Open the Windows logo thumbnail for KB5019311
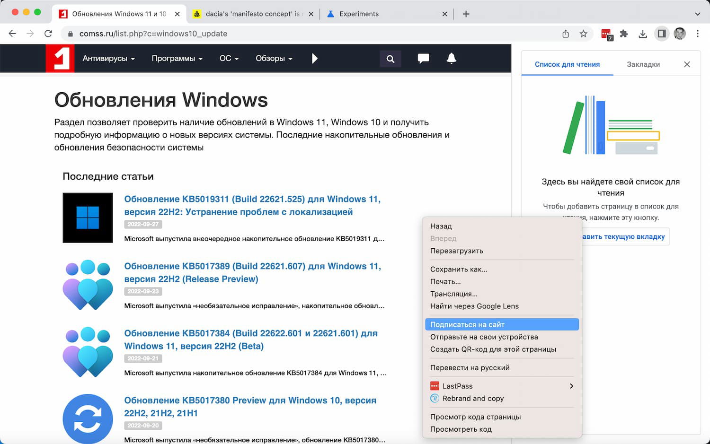 (88, 218)
